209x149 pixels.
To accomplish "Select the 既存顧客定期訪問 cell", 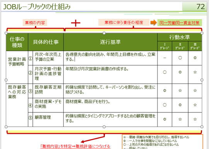I will click(48, 91).
